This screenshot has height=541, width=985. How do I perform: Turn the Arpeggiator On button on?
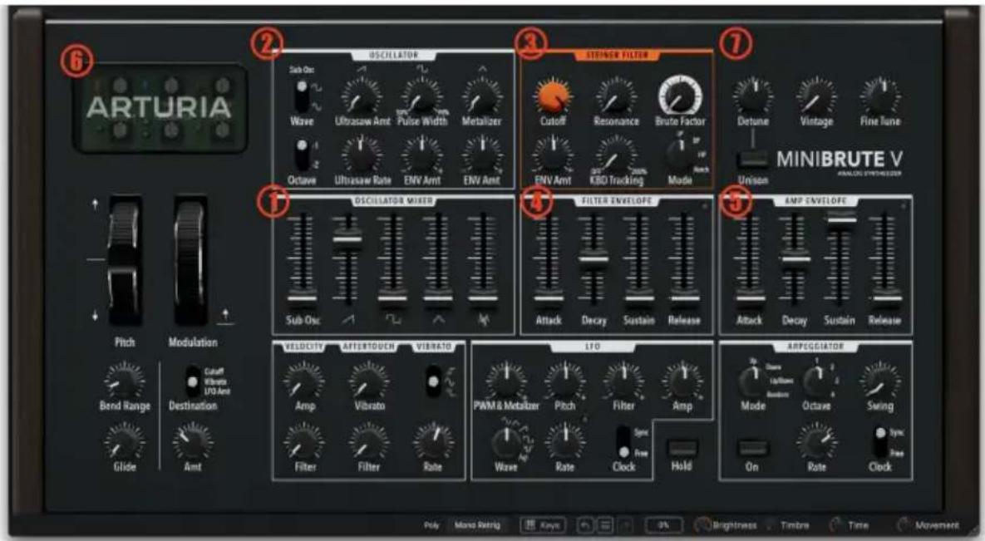pos(752,449)
